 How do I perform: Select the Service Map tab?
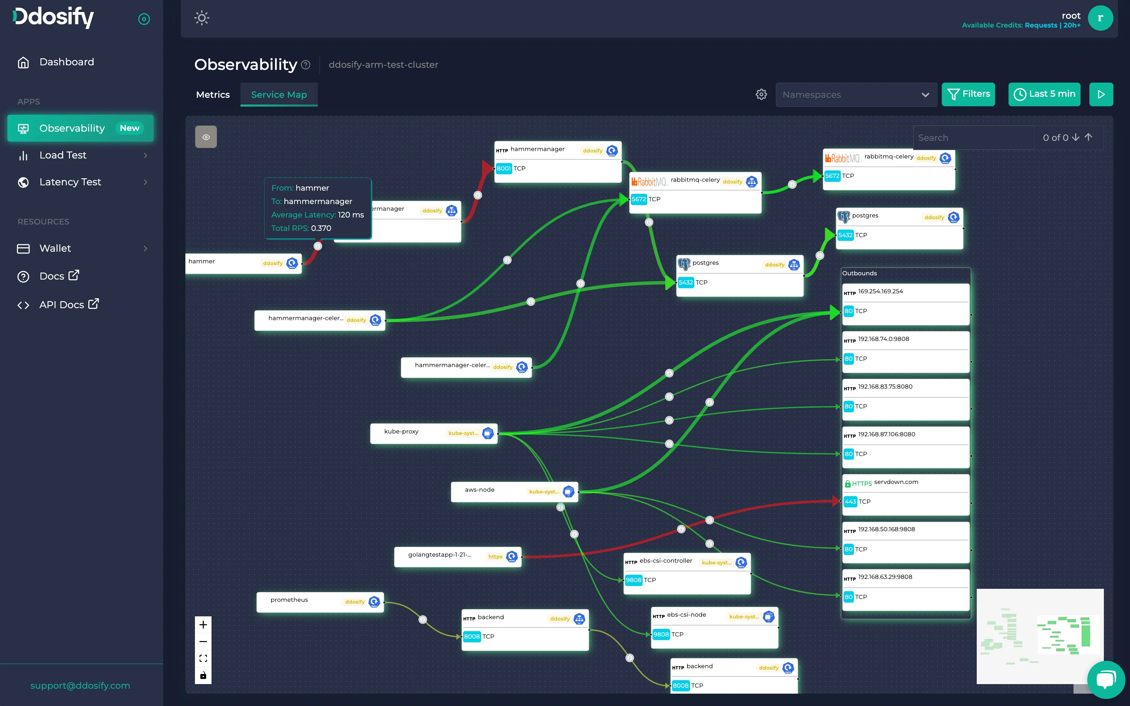pyautogui.click(x=279, y=94)
